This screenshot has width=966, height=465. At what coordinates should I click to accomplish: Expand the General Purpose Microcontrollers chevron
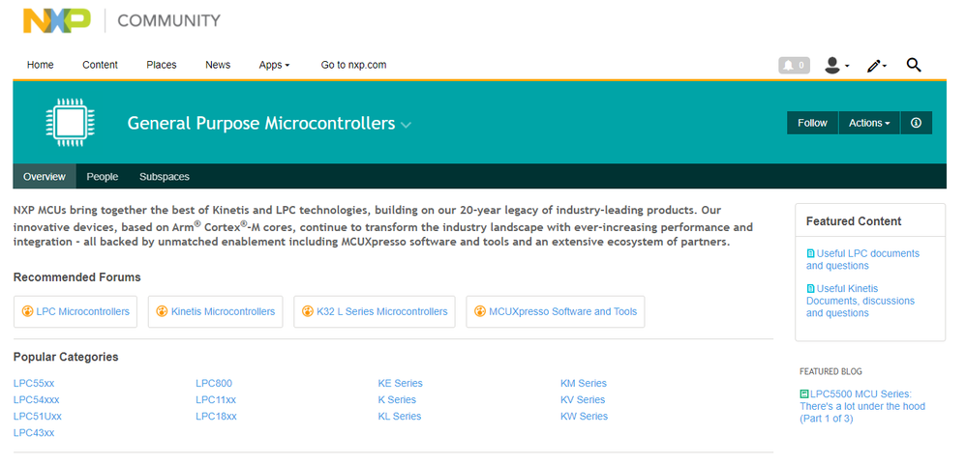[x=407, y=125]
